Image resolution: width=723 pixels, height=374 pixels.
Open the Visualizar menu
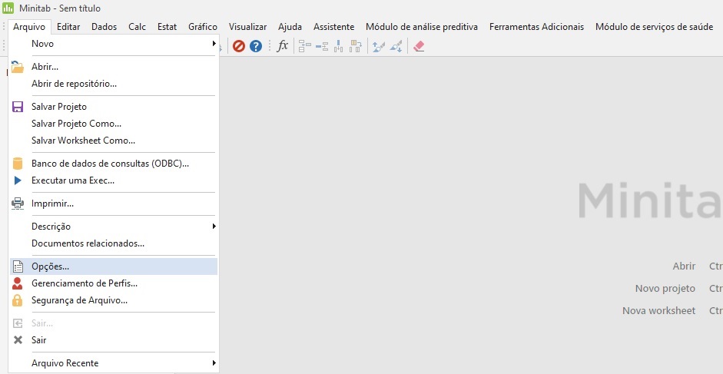[247, 27]
